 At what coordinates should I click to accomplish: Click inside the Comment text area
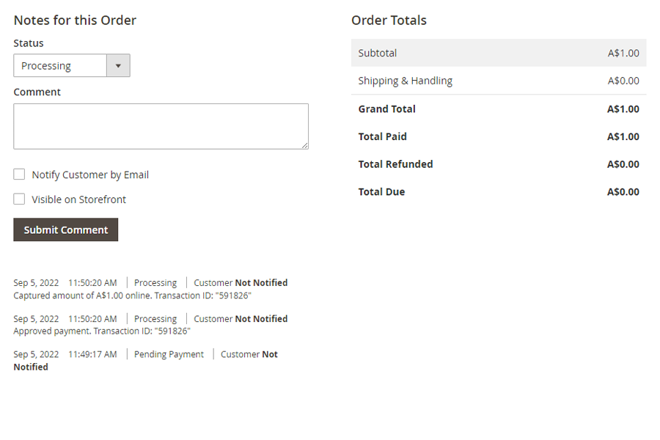point(161,126)
